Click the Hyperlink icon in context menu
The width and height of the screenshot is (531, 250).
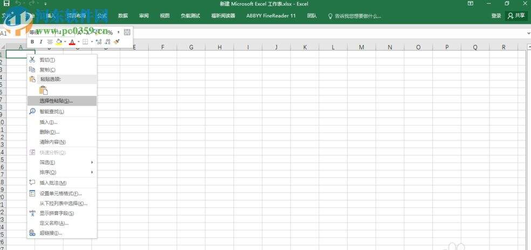point(32,233)
